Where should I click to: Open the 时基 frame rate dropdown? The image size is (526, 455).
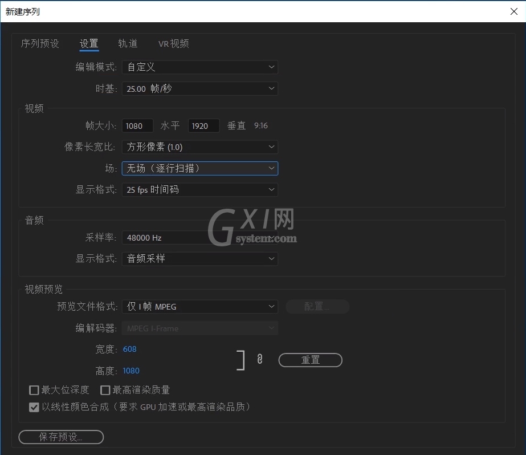pyautogui.click(x=200, y=88)
